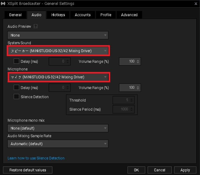Click Restore default values button
Viewport: 200px width, 175px height.
click(x=28, y=170)
